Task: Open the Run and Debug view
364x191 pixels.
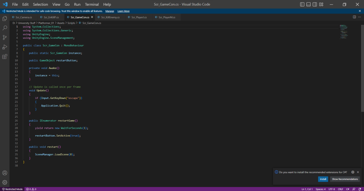Action: (x=5, y=47)
